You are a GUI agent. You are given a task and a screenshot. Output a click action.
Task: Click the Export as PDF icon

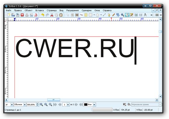pyautogui.click(x=36, y=15)
